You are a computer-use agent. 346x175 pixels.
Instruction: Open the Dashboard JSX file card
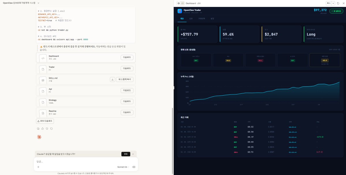click(x=86, y=57)
